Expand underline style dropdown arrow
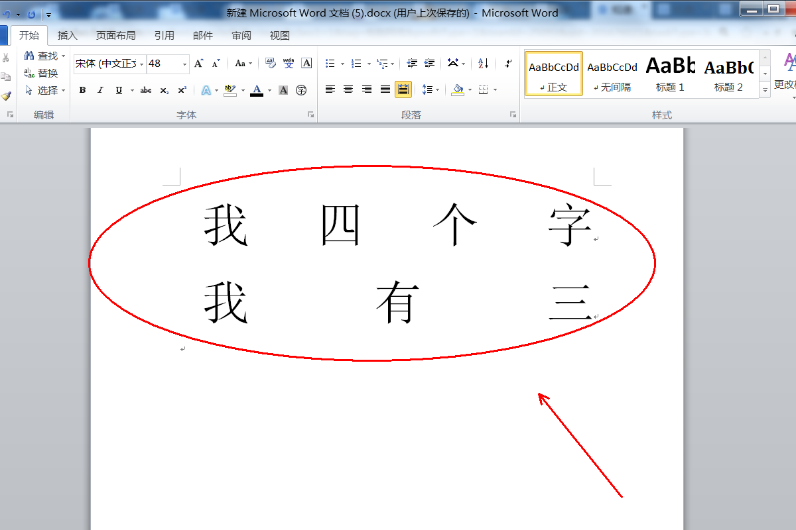This screenshot has width=796, height=530. 132,90
